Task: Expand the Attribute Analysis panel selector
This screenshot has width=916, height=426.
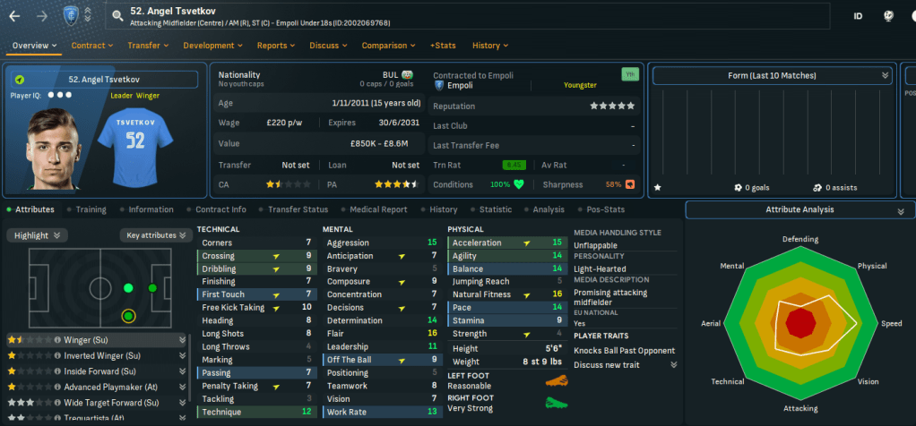Action: click(900, 210)
